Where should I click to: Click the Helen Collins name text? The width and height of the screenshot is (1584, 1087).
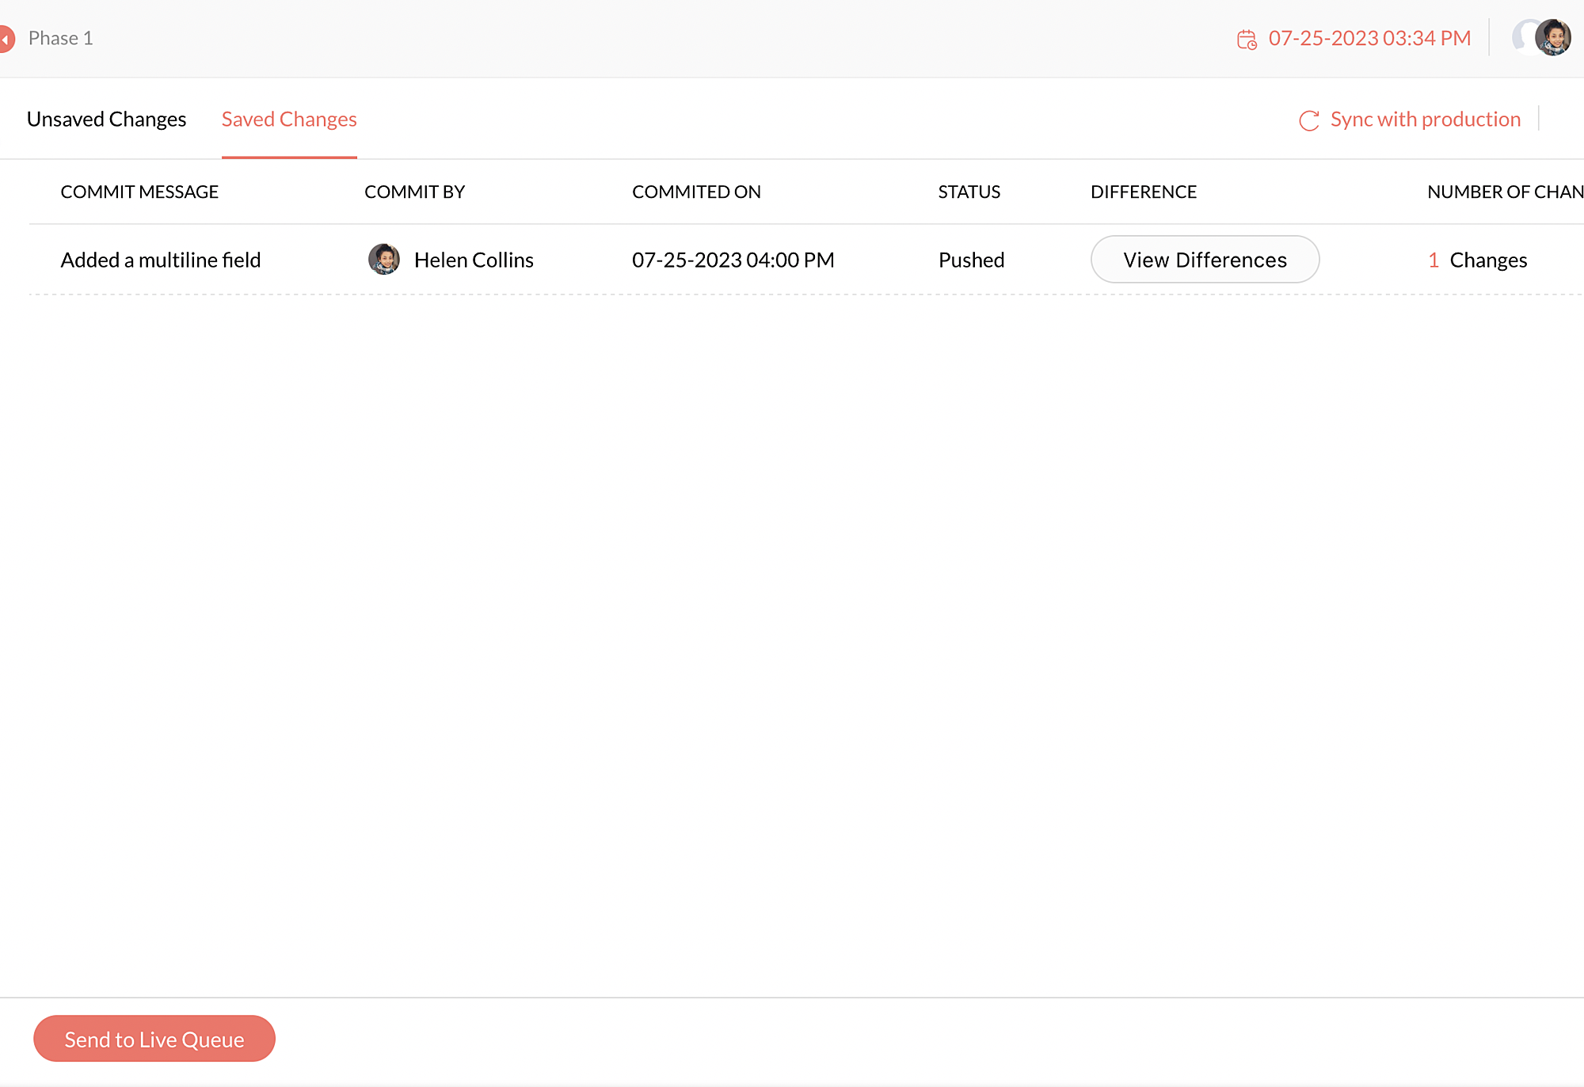(474, 260)
